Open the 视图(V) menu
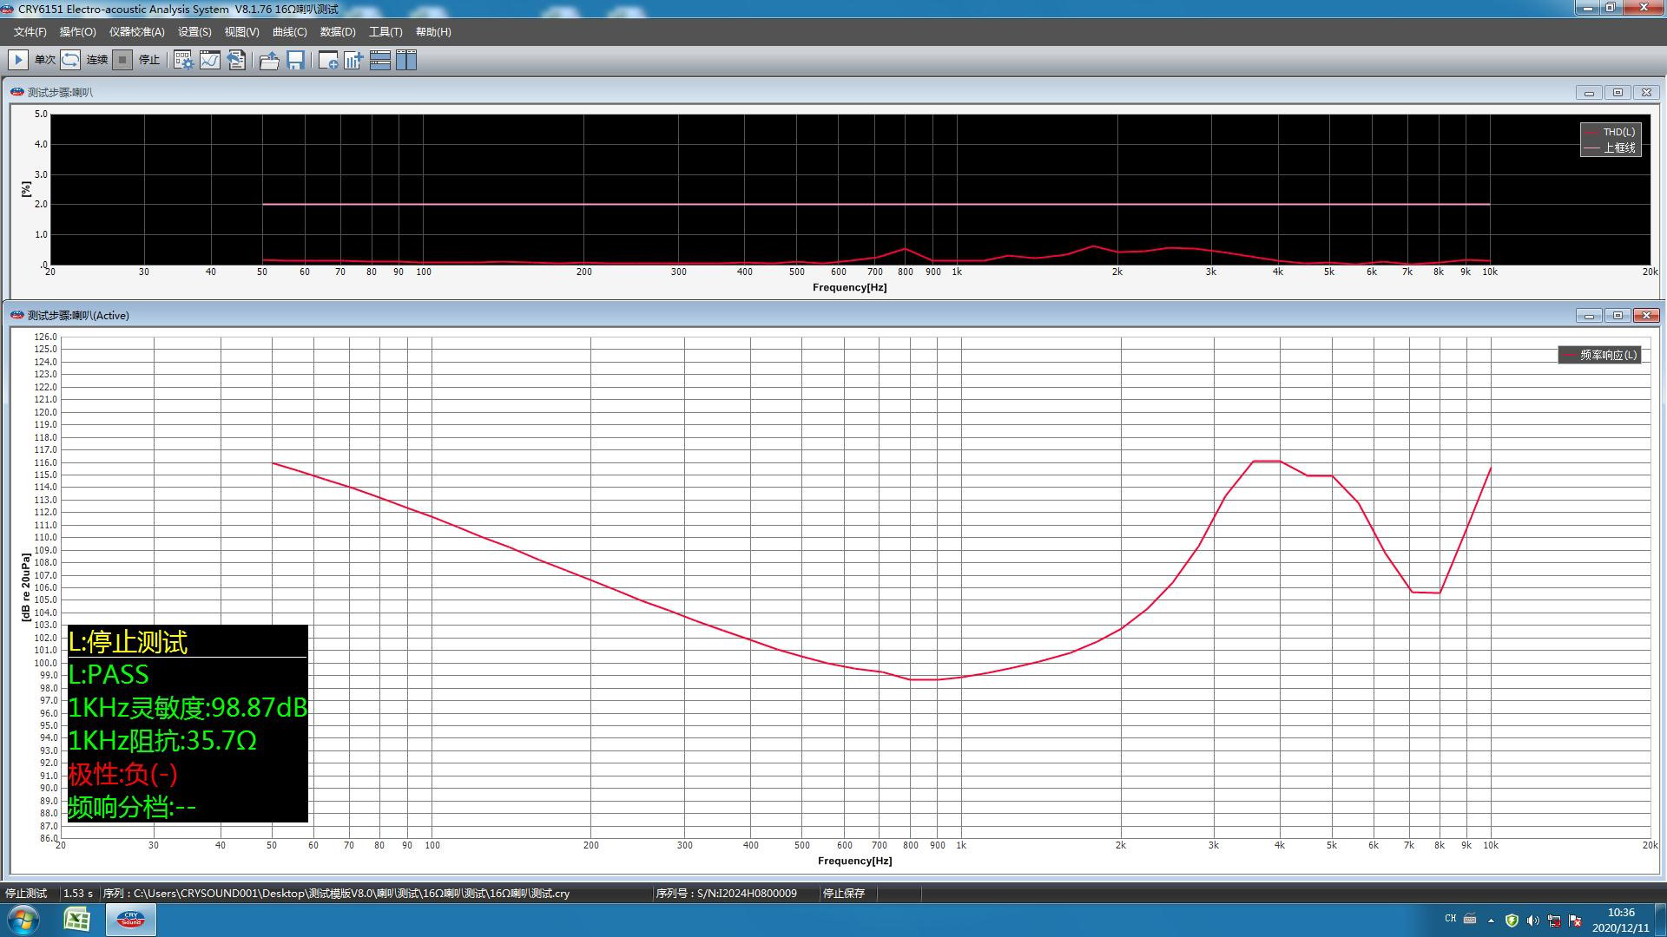The image size is (1667, 937). (x=241, y=32)
